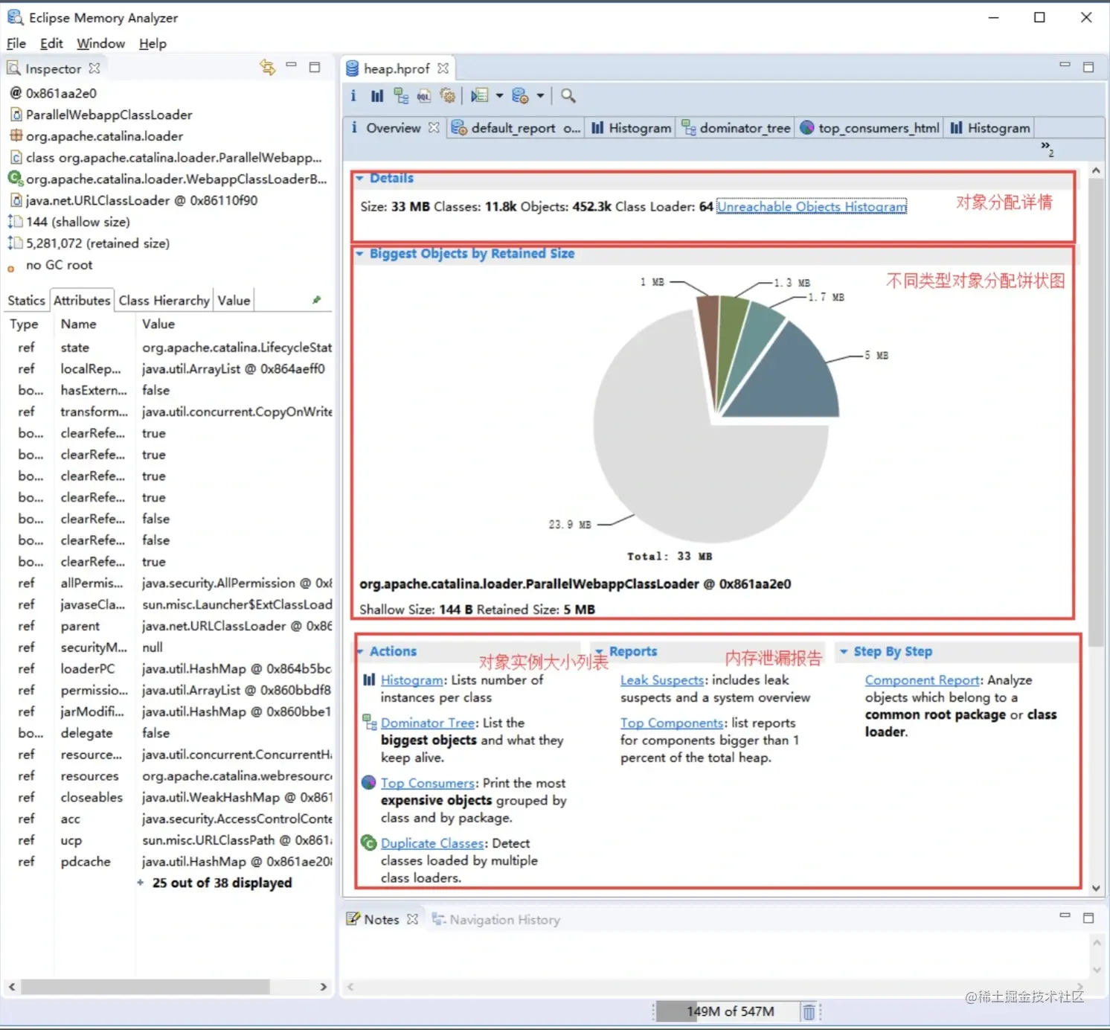
Task: Click Duplicate Classes icon in Actions
Action: coord(368,842)
